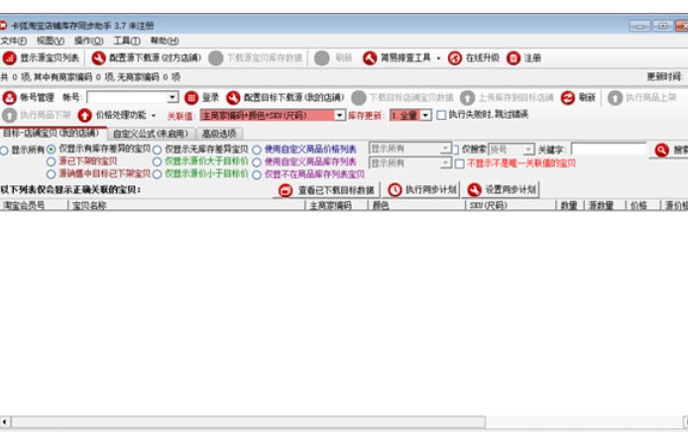
Task: Toggle 执行失败时,跳过错误 checkbox
Action: (441, 115)
